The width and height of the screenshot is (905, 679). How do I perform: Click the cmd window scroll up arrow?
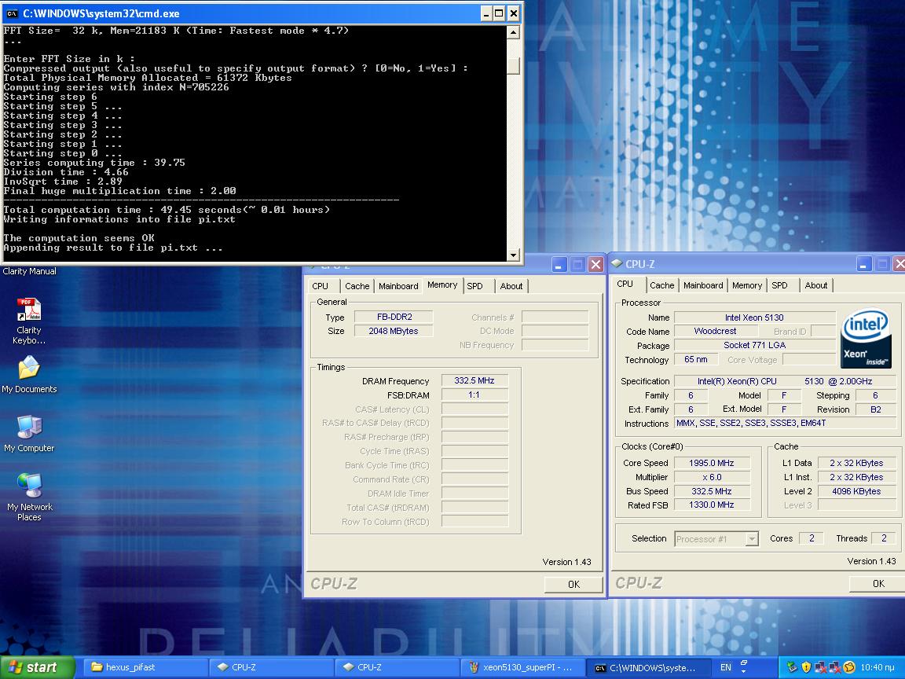(x=513, y=32)
